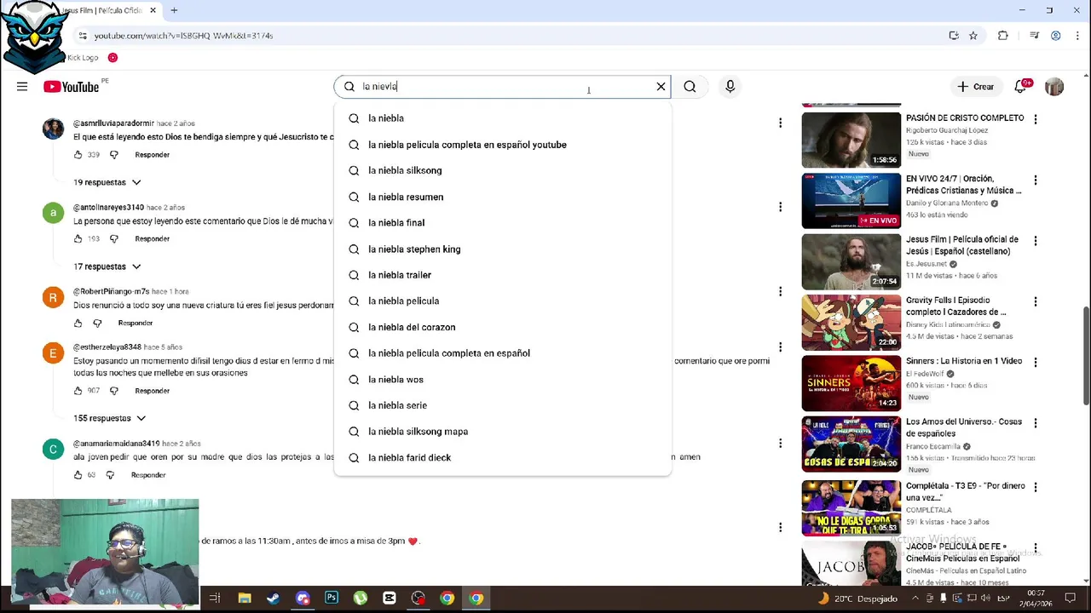1091x613 pixels.
Task: Start voice search with the microphone
Action: (x=730, y=87)
